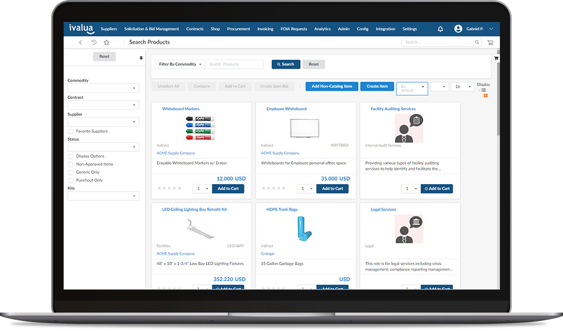Toggle the Favorite Suppliers checkbox
The height and width of the screenshot is (331, 563).
71,131
